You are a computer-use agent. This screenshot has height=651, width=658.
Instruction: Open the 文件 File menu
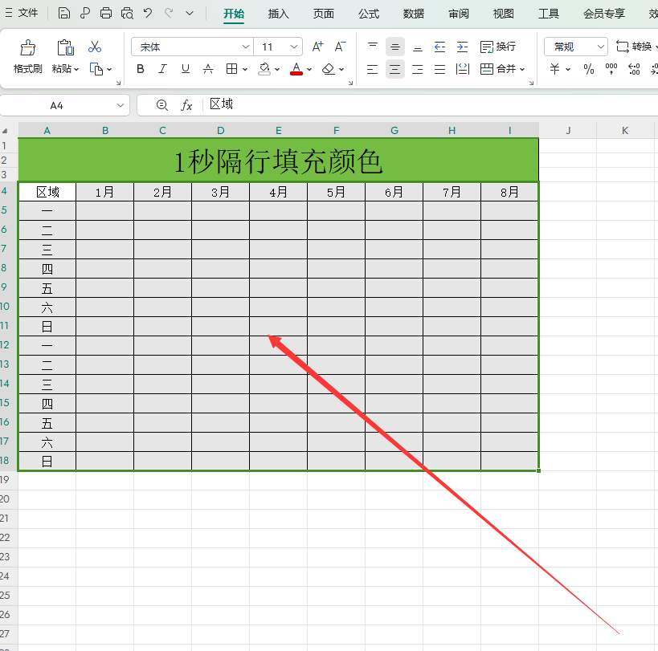click(x=22, y=13)
